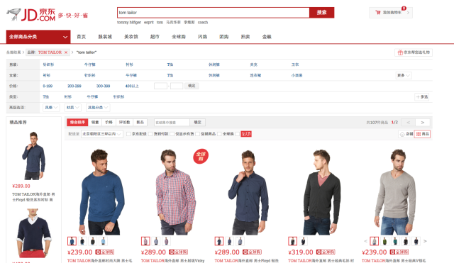
Task: Filter by the 0-199 price range
Action: [48, 86]
